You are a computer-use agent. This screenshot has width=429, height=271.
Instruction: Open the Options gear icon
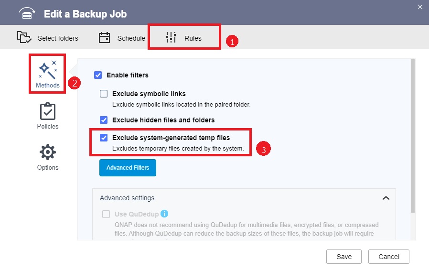[x=47, y=152]
